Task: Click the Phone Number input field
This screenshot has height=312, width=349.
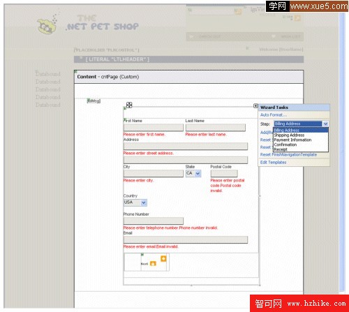Action: [x=154, y=221]
